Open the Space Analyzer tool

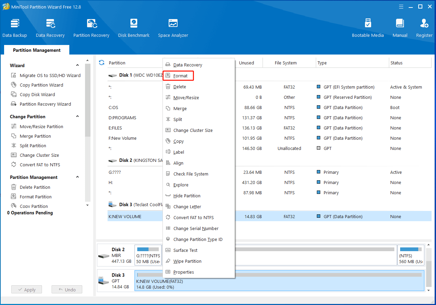[173, 28]
